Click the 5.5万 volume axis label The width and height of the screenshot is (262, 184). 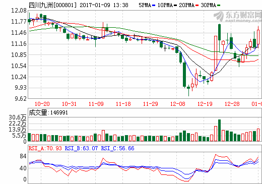(x=19, y=136)
